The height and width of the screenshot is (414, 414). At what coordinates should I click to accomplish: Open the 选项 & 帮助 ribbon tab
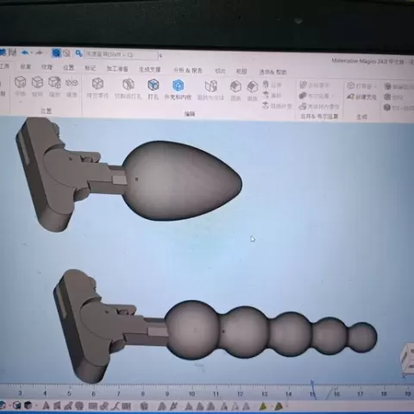tap(273, 72)
